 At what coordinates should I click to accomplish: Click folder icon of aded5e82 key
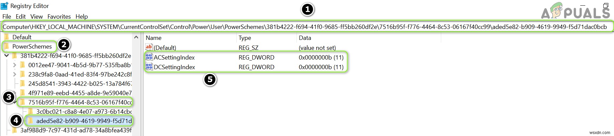click(30, 121)
